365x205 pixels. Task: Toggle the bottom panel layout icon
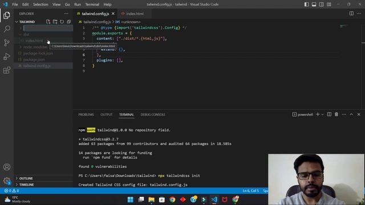pyautogui.click(x=314, y=4)
